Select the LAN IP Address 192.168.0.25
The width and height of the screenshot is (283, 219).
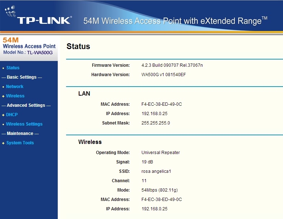click(154, 114)
